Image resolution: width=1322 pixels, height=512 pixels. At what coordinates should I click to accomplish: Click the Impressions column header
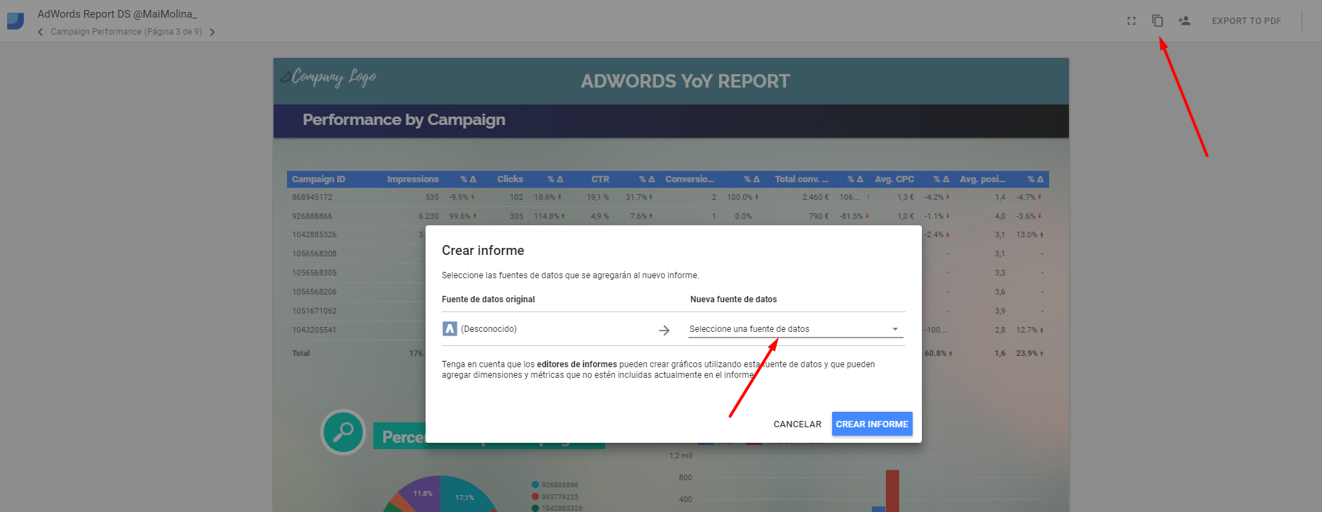[413, 179]
